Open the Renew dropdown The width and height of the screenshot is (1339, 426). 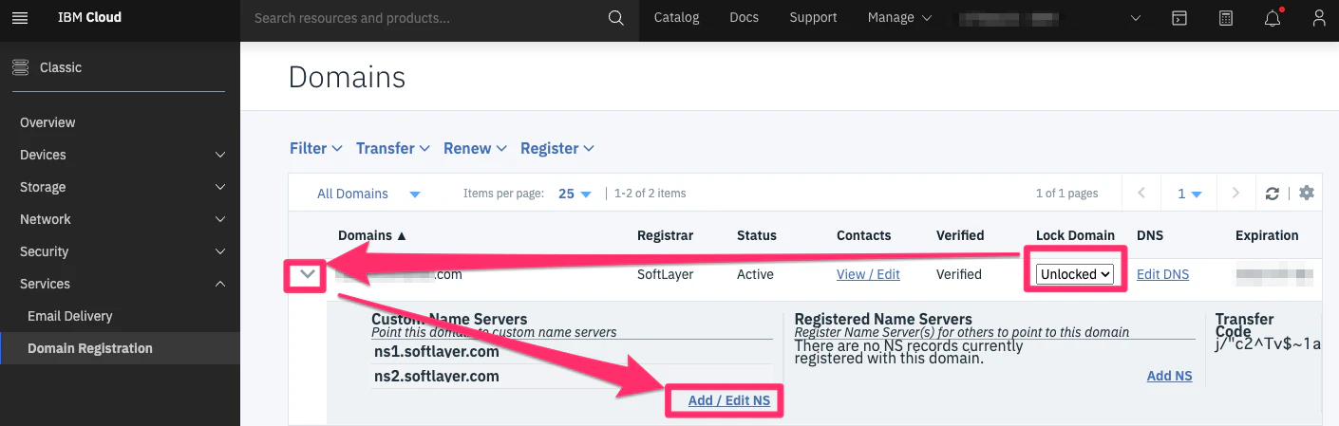(x=475, y=148)
